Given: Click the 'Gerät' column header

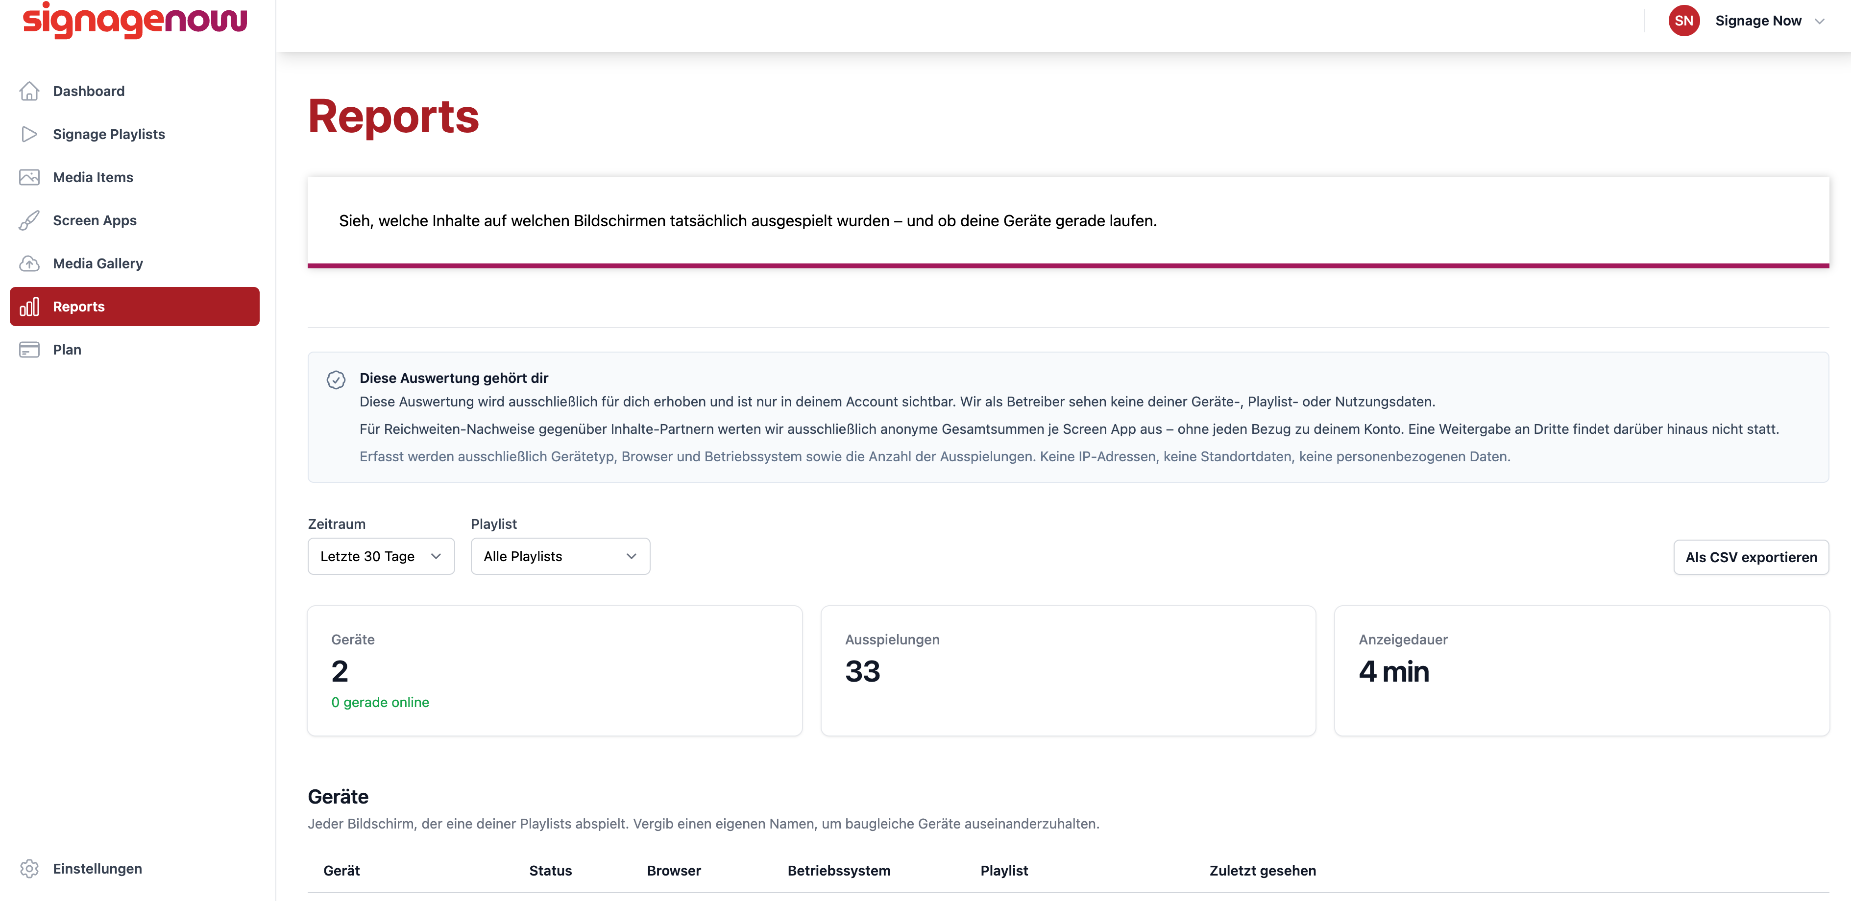Looking at the screenshot, I should [x=341, y=871].
